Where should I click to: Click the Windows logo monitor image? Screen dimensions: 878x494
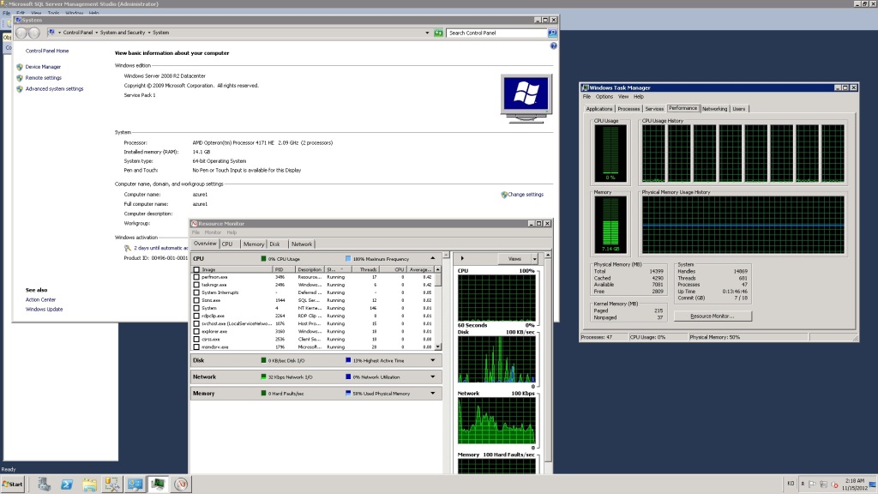coord(526,99)
